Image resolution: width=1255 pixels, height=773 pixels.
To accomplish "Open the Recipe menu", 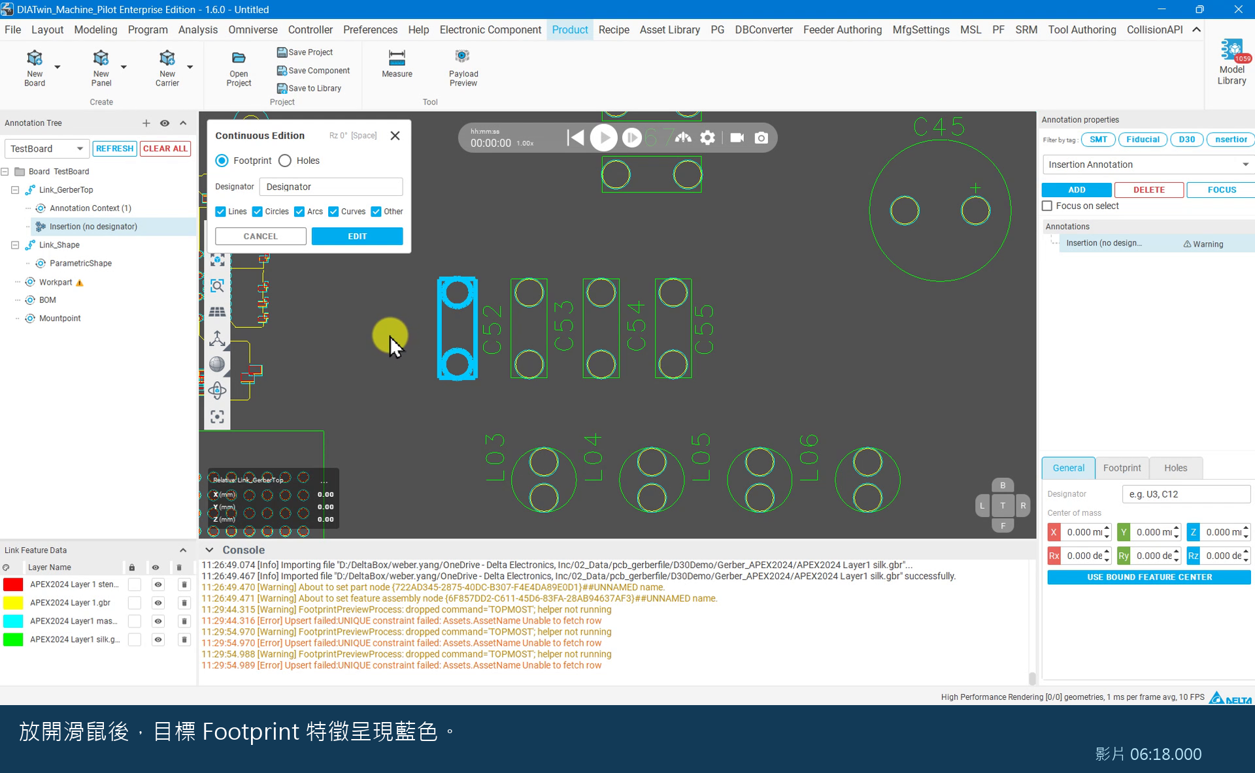I will tap(614, 30).
